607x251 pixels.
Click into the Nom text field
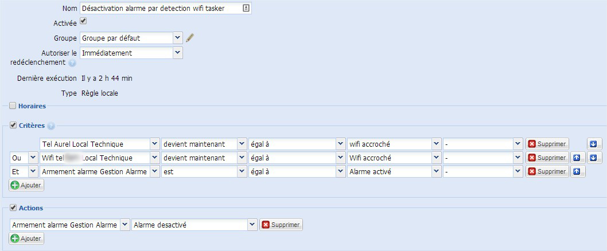click(165, 8)
